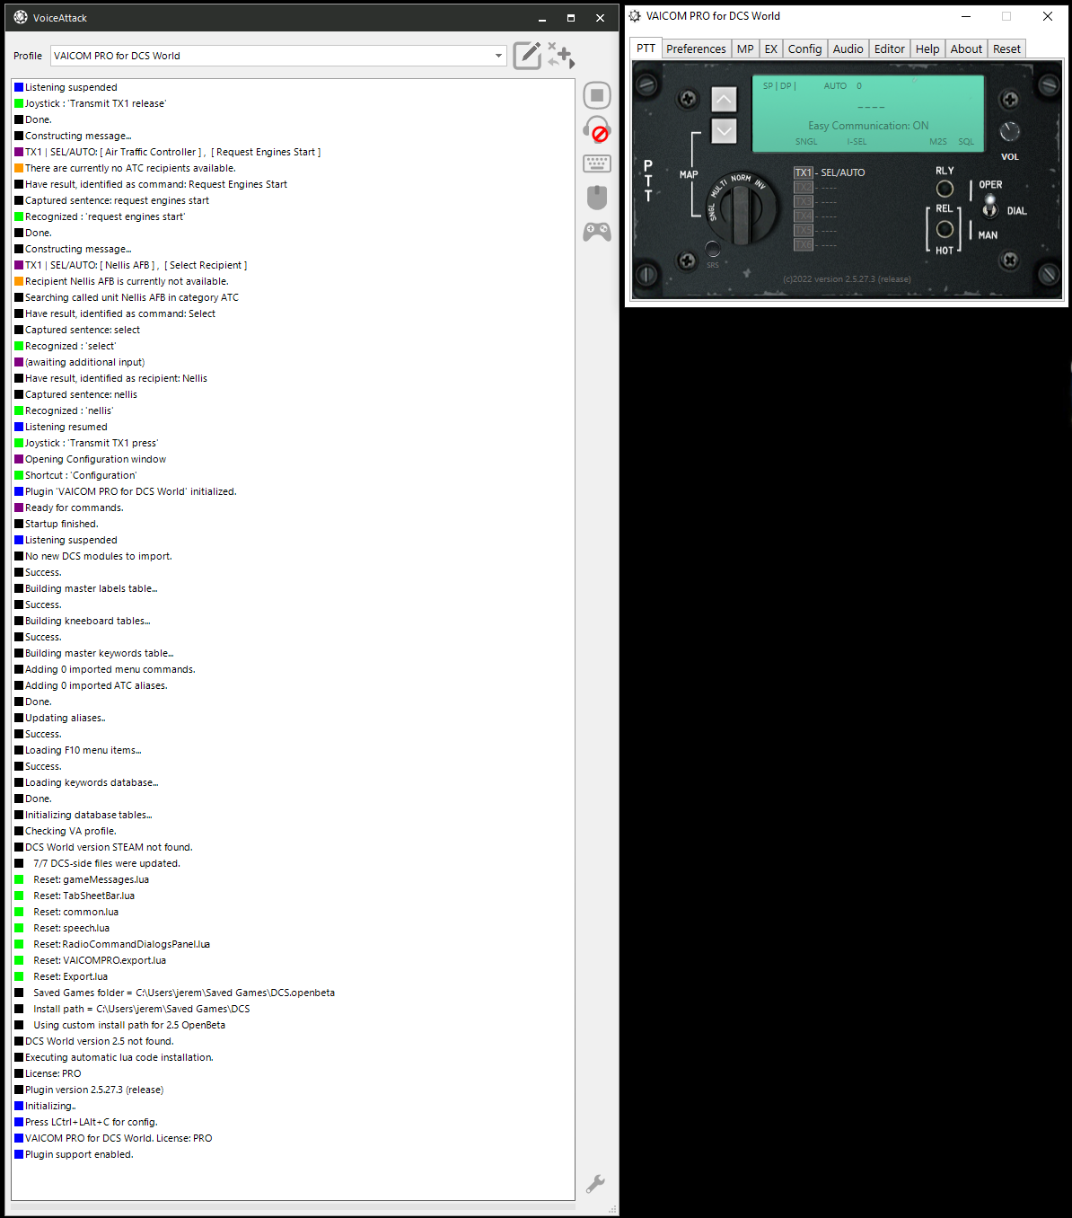Screen dimensions: 1072x1218
Task: Flip the OPER/DIAL/MAN toggle switch
Action: tap(989, 207)
